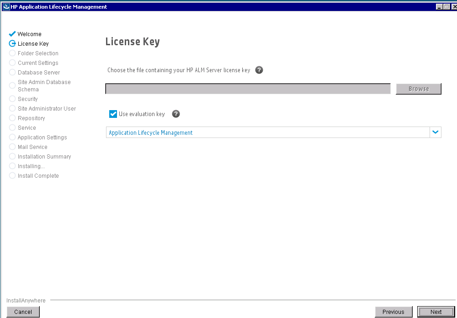Select the Folder Selection step
This screenshot has height=318, width=457.
38,53
